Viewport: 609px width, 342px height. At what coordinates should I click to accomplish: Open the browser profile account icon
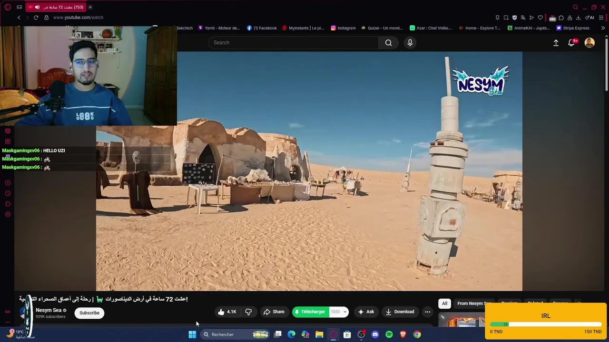(570, 18)
